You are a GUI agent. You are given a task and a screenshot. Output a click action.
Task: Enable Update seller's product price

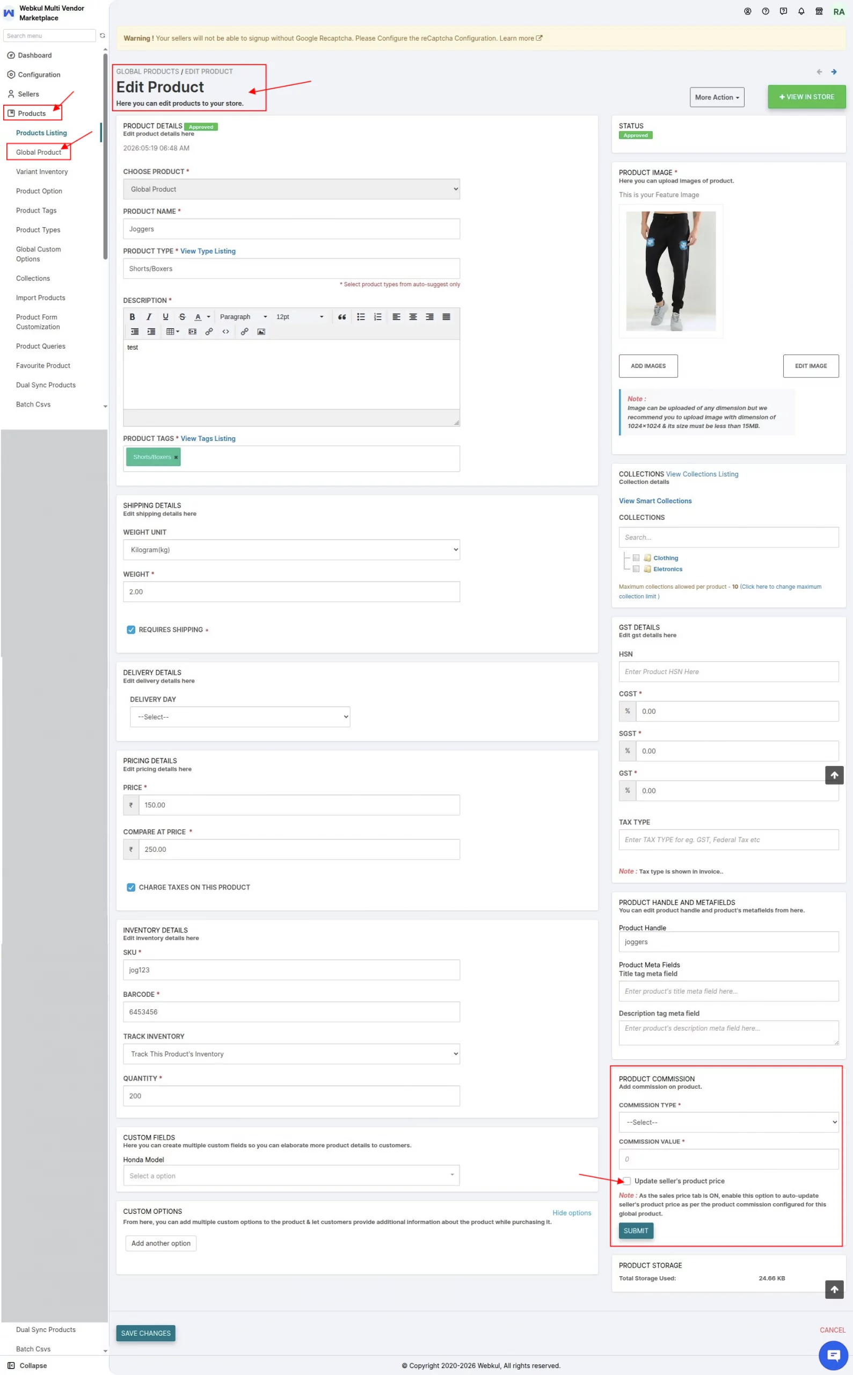coord(627,1180)
